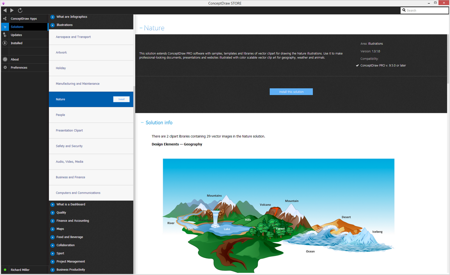Screen dimensions: 450x275
Task: Click the 'Install this solution' button
Action: click(291, 92)
